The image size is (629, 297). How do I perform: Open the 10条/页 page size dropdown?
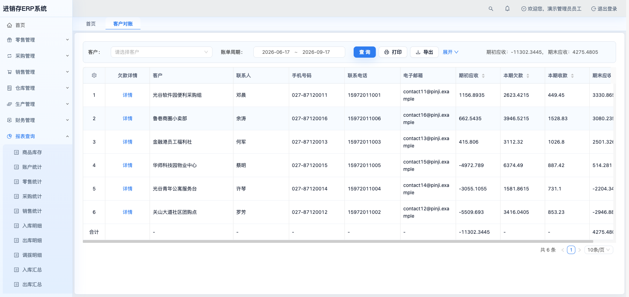point(599,250)
